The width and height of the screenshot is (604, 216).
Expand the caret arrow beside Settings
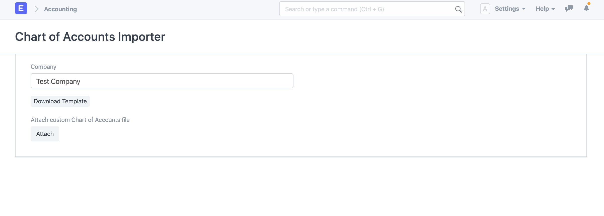(524, 9)
